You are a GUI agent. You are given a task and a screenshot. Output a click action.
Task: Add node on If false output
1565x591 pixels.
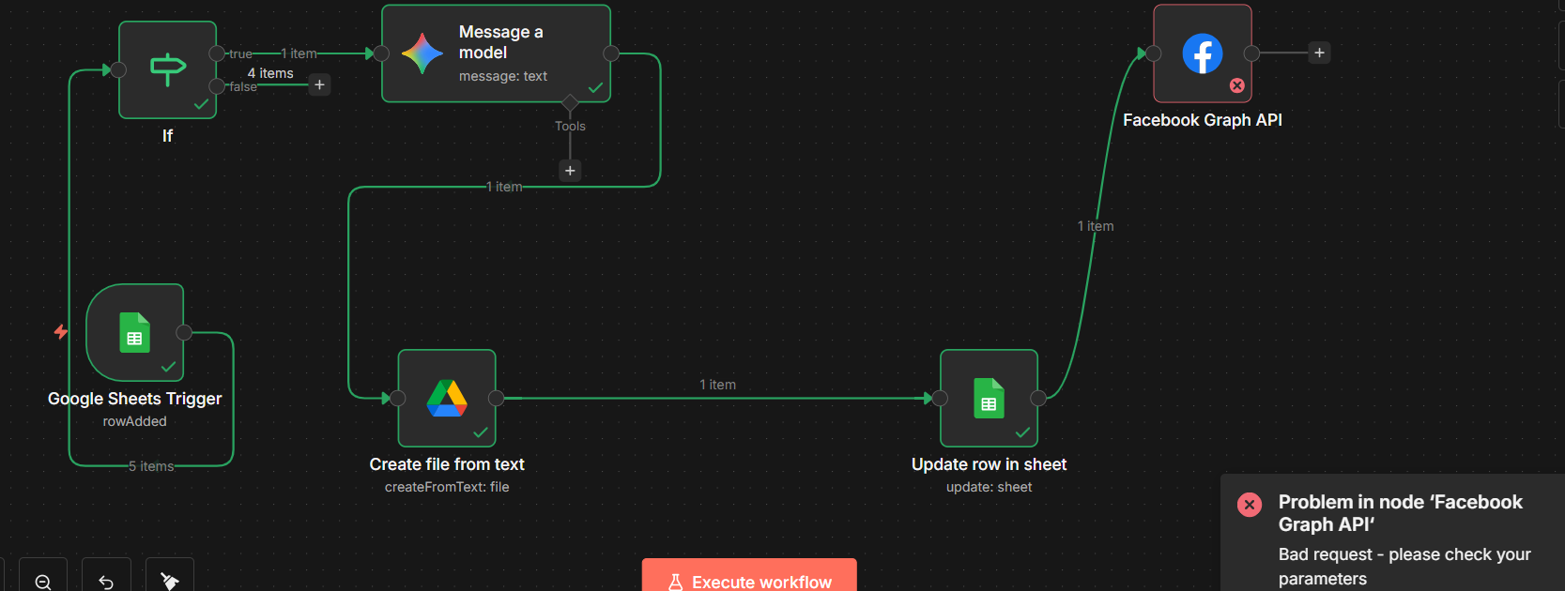tap(319, 84)
